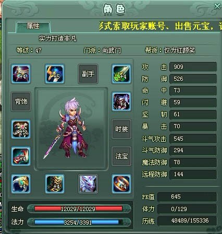The height and width of the screenshot is (234, 222).
Task: Open the empty 副手 off-hand slot
Action: click(88, 74)
